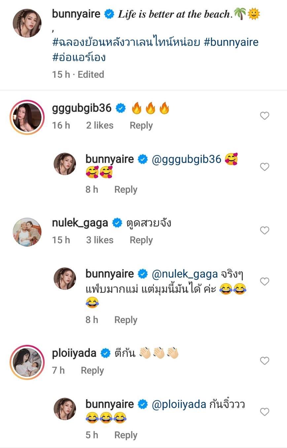Open nulek_gaga profile picture
Viewport: 287px width, 448px height.
pyautogui.click(x=27, y=232)
